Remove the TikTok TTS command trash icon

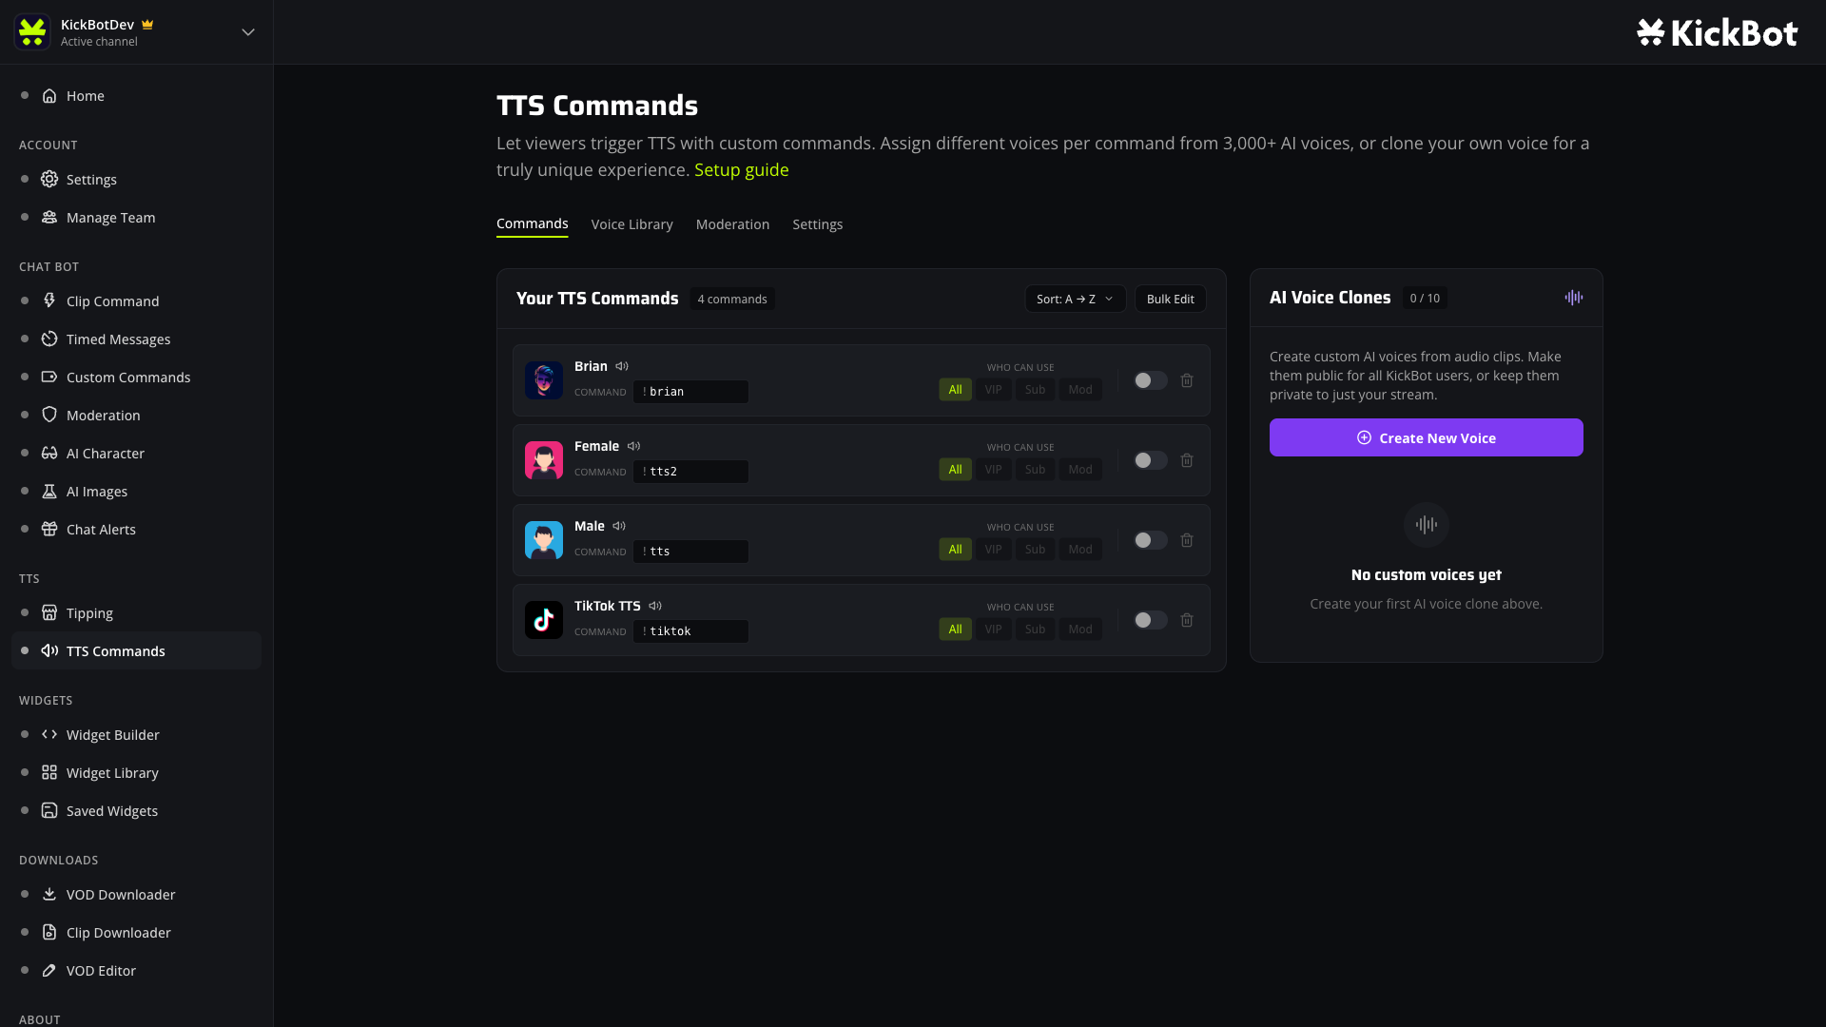(x=1187, y=620)
